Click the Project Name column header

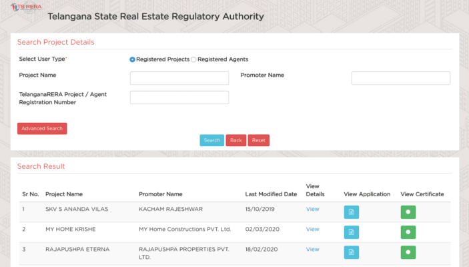[64, 194]
